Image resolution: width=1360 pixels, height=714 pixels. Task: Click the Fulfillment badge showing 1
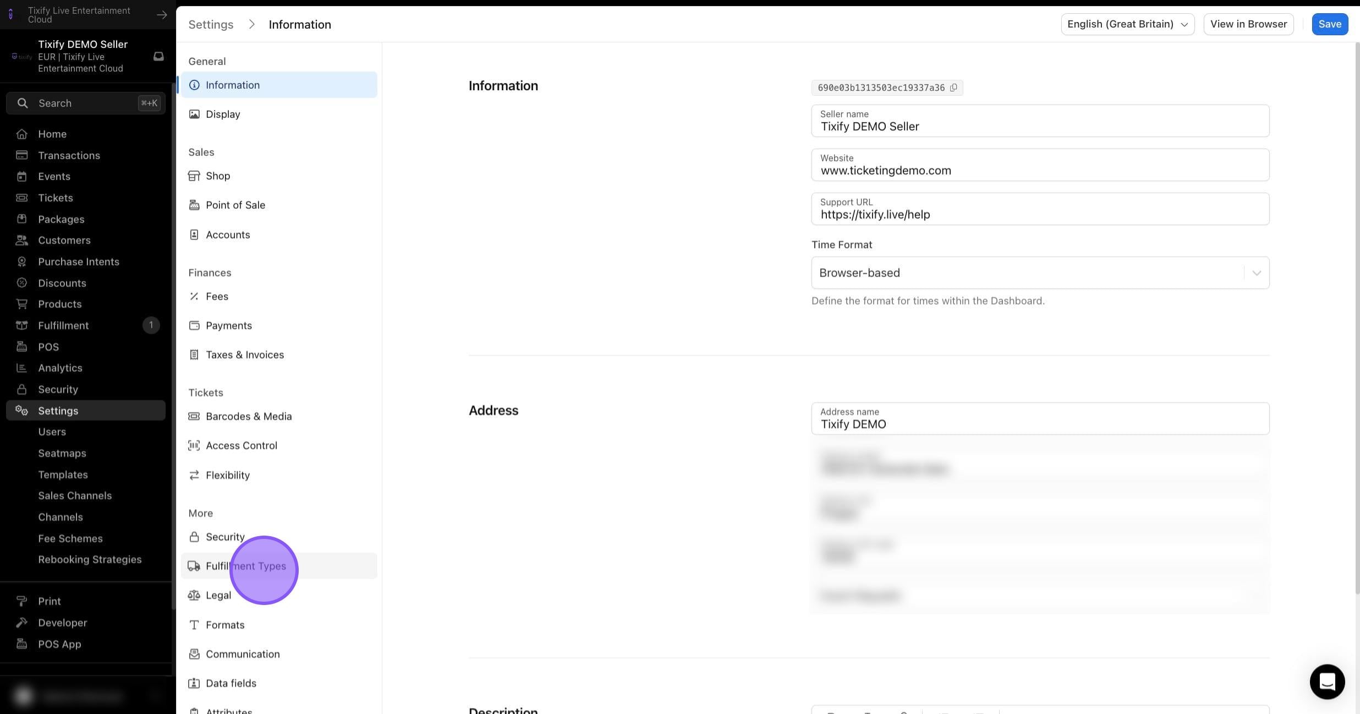tap(151, 325)
